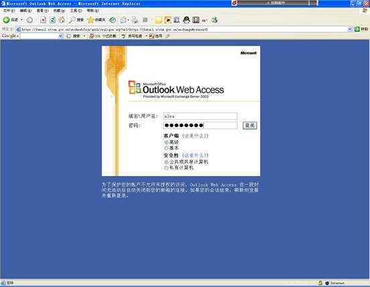Stop page loading with the red X icon
370x287 pixels.
click(43, 20)
